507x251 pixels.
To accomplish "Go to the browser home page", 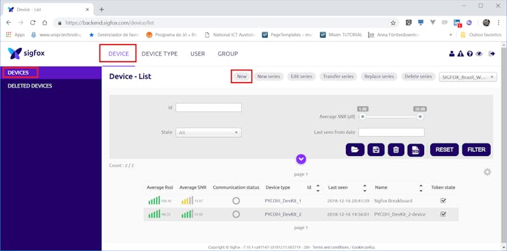I will (x=45, y=23).
